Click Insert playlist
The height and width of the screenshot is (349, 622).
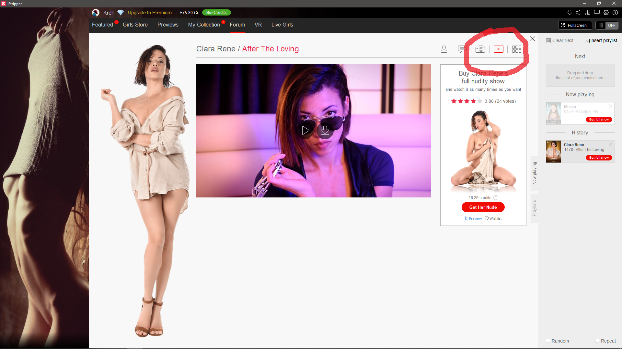pos(601,40)
